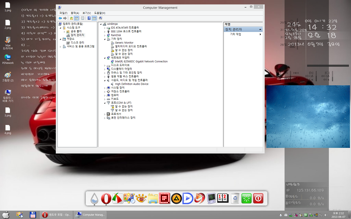The width and height of the screenshot is (351, 219).
Task: Toggle the Show/Hide Action Pane toolbar icon
Action: 94,18
